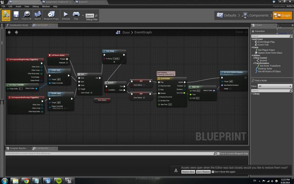Start Simulate from the toolbar
Image resolution: width=294 pixels, height=184 pixels.
pyautogui.click(x=66, y=15)
